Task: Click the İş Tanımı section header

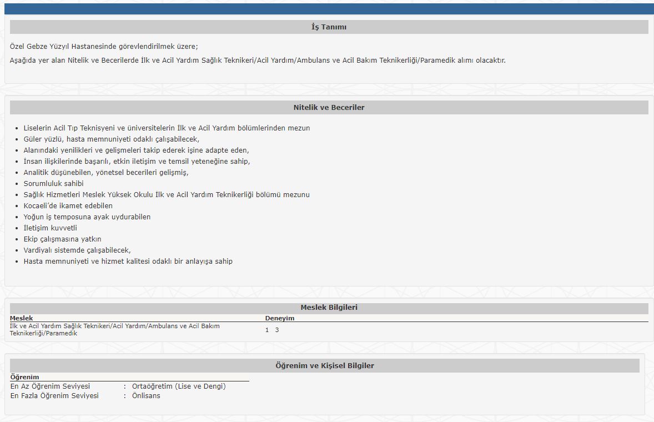Action: [x=329, y=27]
